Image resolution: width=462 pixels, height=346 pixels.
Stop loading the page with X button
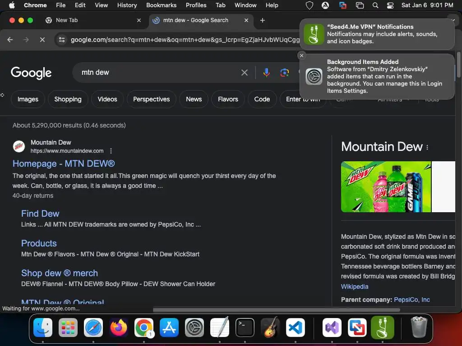coord(42,40)
